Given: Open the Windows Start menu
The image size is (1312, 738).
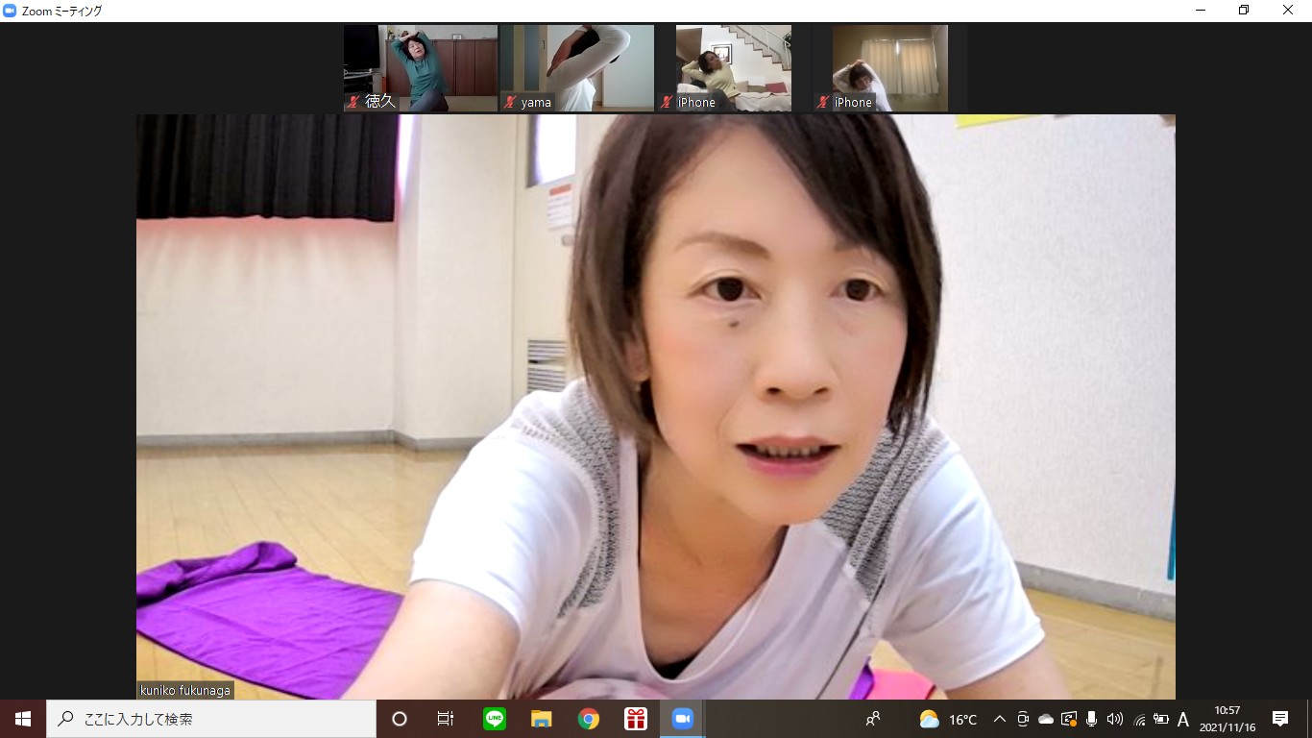Looking at the screenshot, I should coord(23,719).
